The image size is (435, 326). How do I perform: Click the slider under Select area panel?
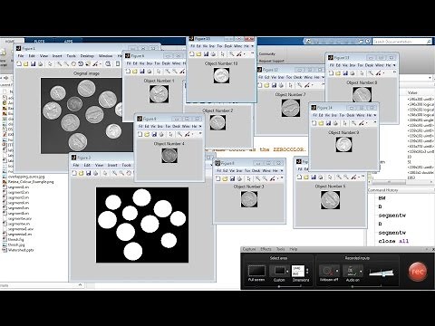[x=279, y=286]
